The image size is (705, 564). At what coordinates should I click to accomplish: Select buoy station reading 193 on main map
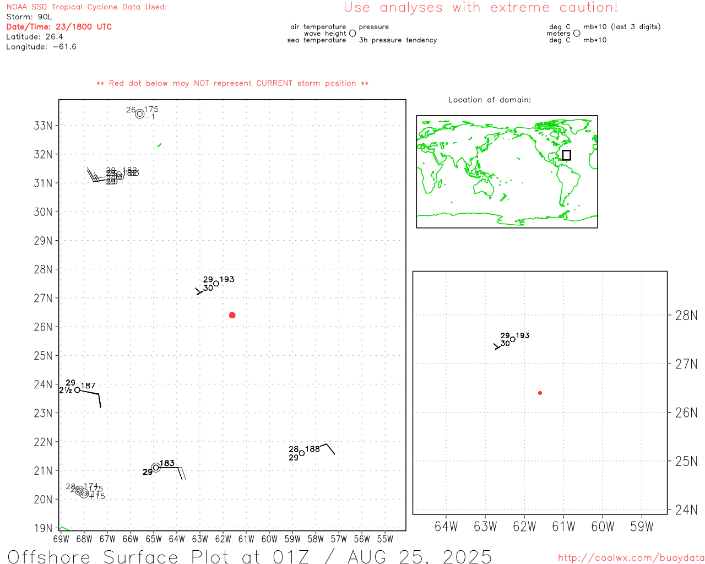(x=216, y=283)
